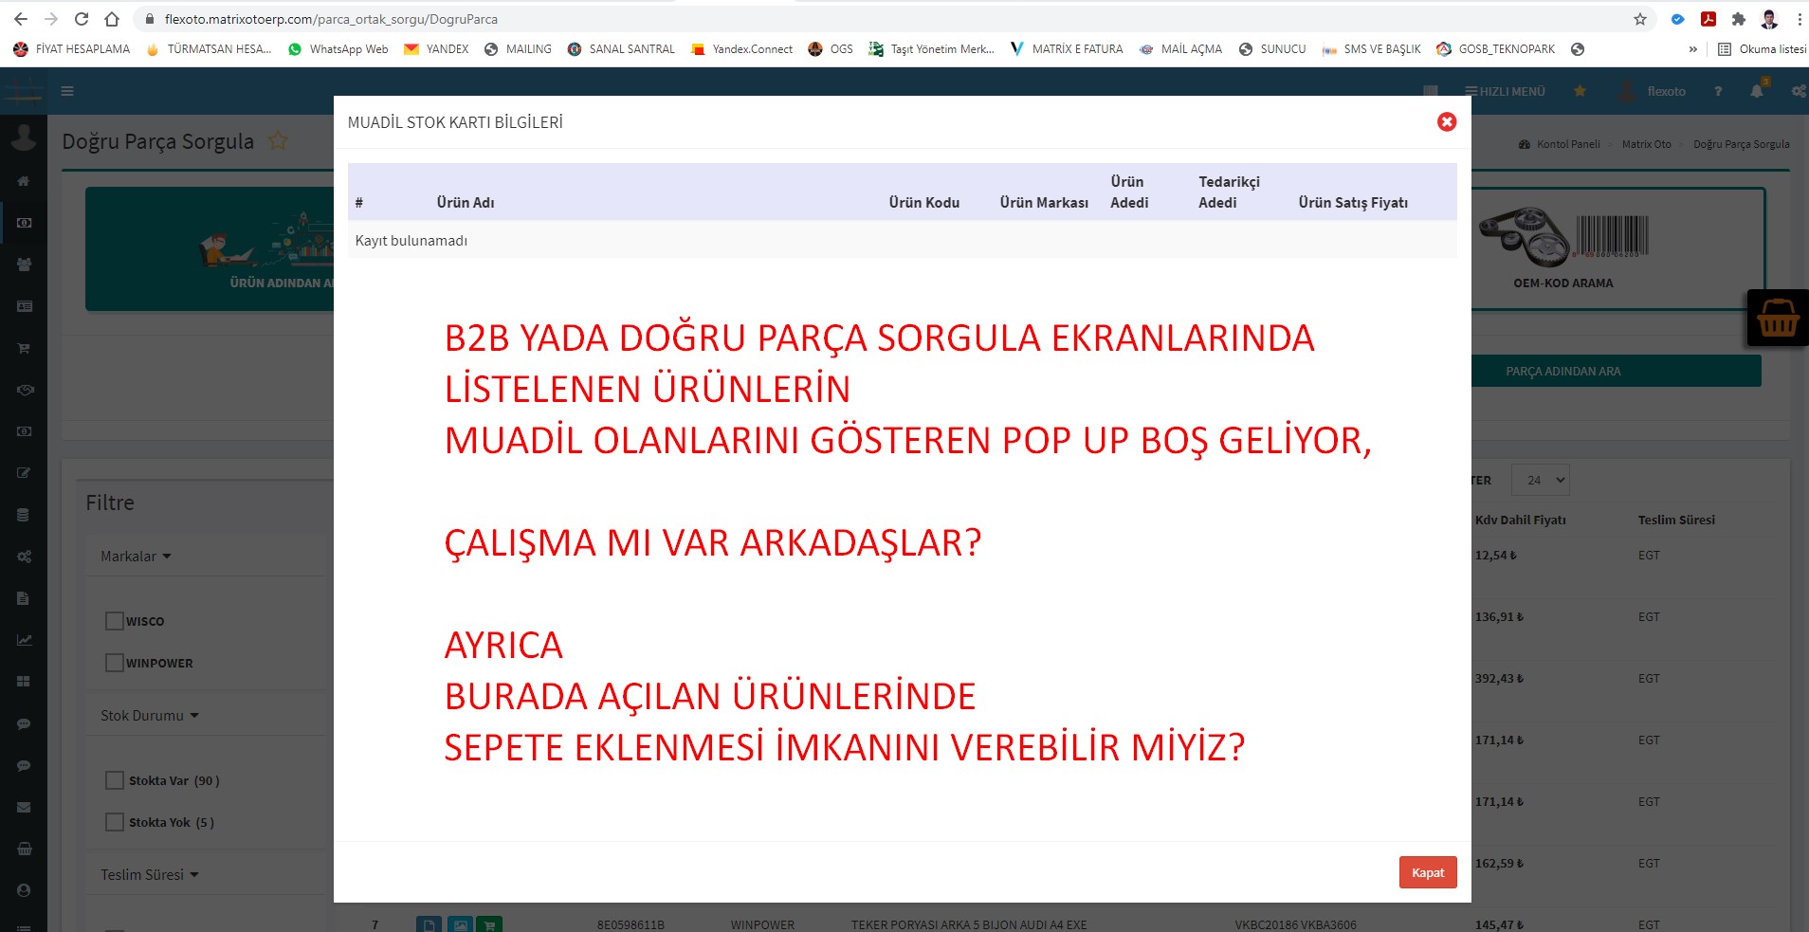The width and height of the screenshot is (1809, 932).
Task: Open the HIZLI MENÜ menu
Action: click(1505, 91)
